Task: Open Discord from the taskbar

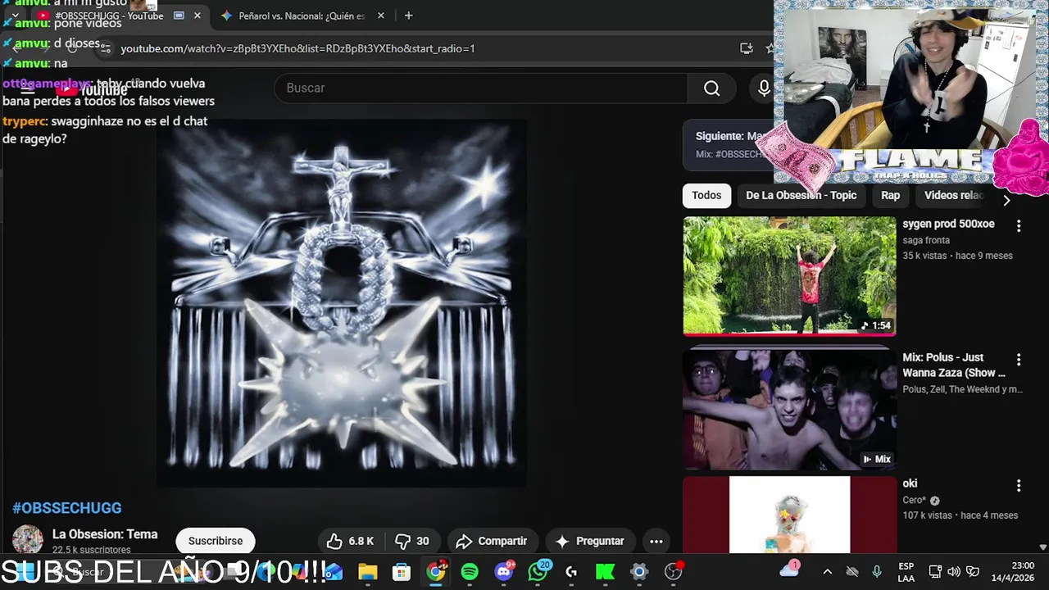Action: tap(504, 571)
